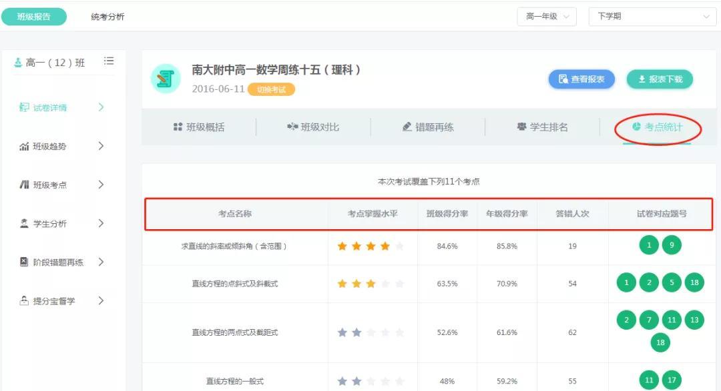Download report with 报表下载 button
The image size is (721, 391).
660,79
